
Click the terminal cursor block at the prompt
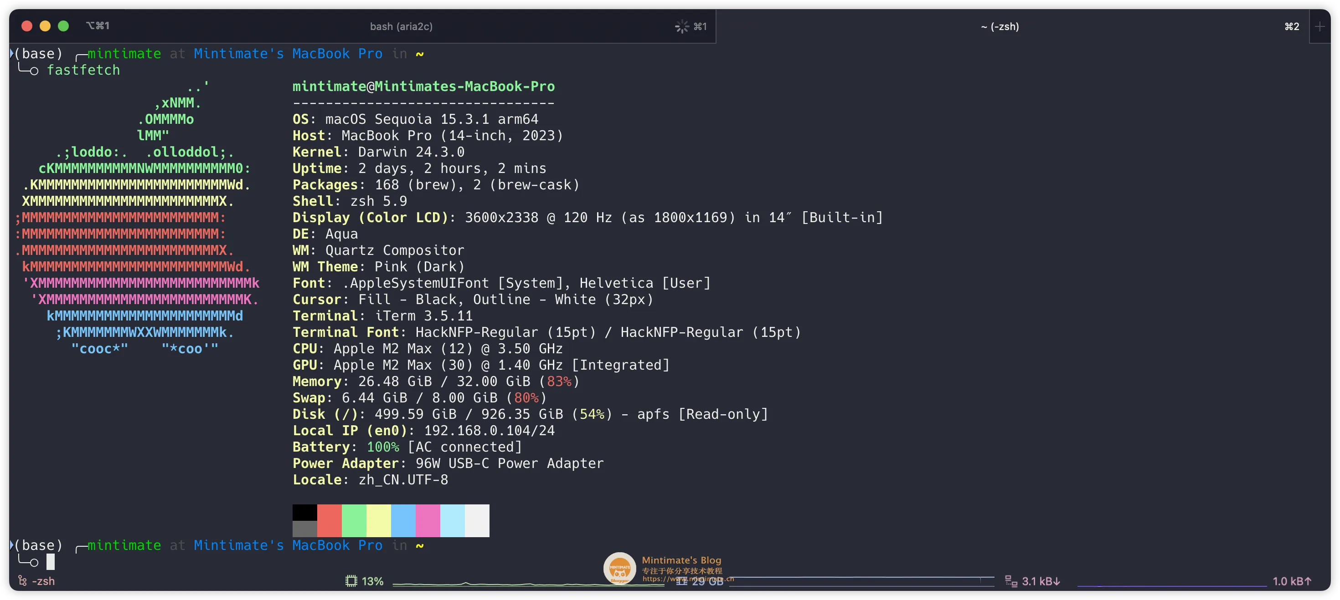(51, 562)
